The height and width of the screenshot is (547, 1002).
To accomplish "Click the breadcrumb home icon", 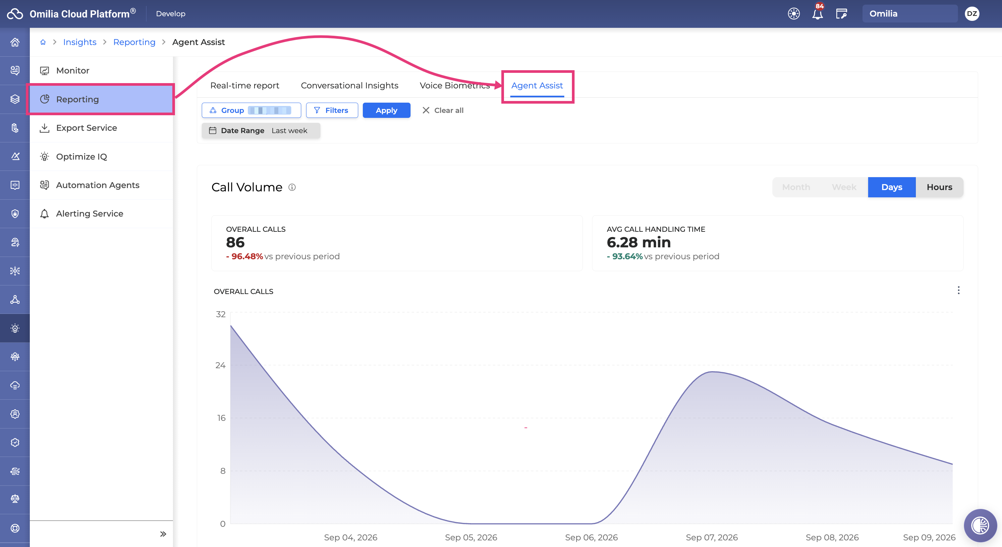I will click(43, 42).
